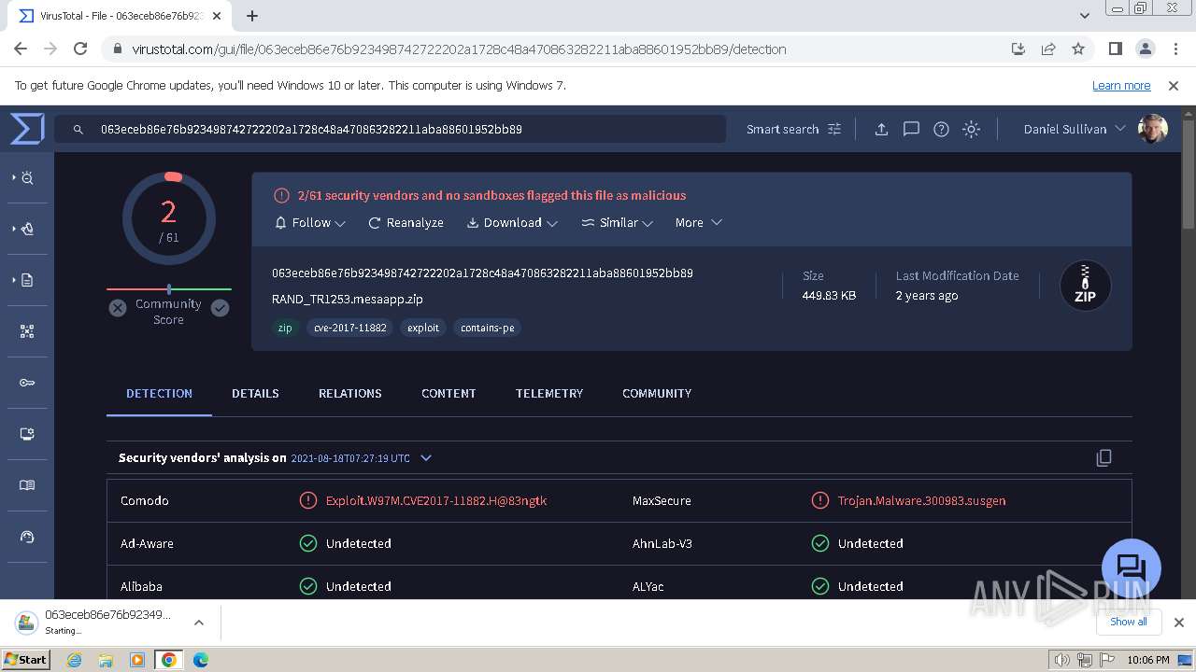Screen dimensions: 1196x672
Task: Click the address bar URL
Action: [459, 49]
